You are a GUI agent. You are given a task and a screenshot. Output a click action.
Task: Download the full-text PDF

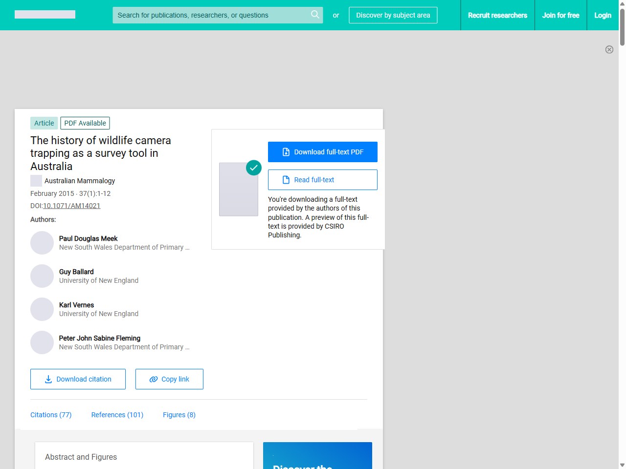(x=322, y=152)
